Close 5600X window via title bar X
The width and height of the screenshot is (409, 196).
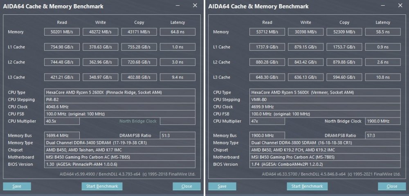(400, 6)
